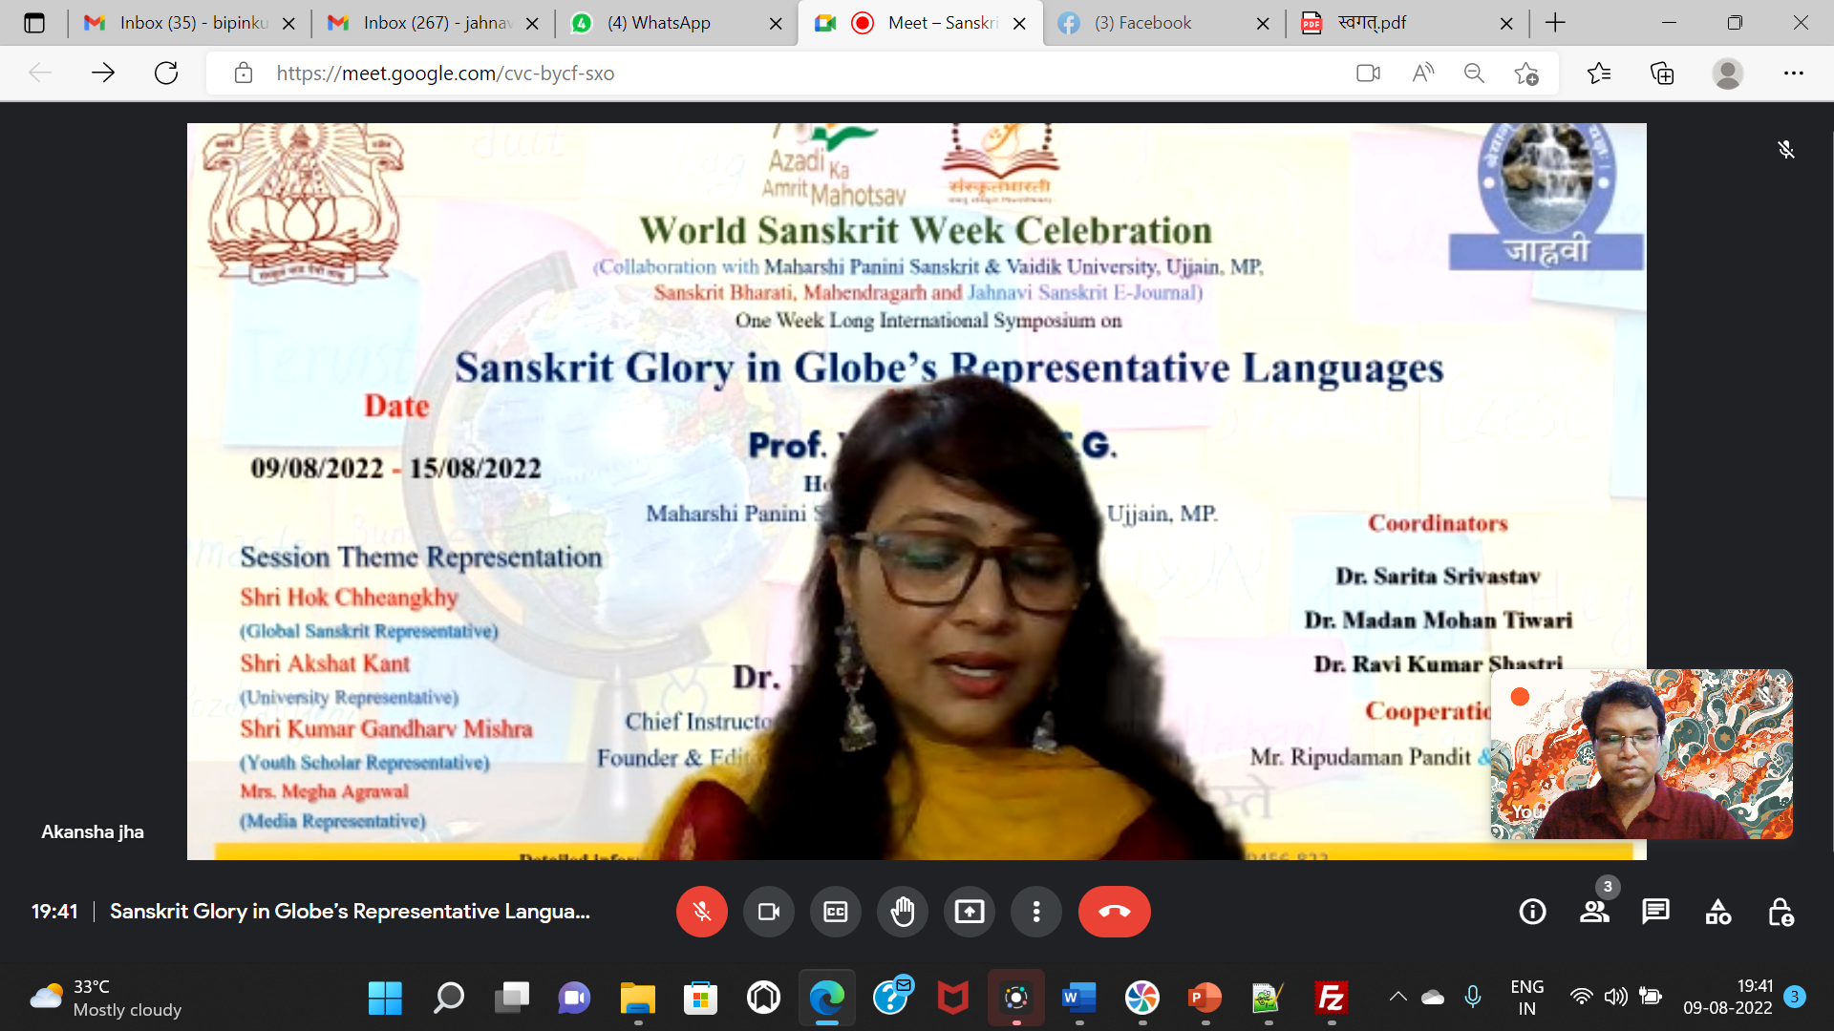Open Microsoft Word from the taskbar
1834x1031 pixels.
click(1078, 999)
